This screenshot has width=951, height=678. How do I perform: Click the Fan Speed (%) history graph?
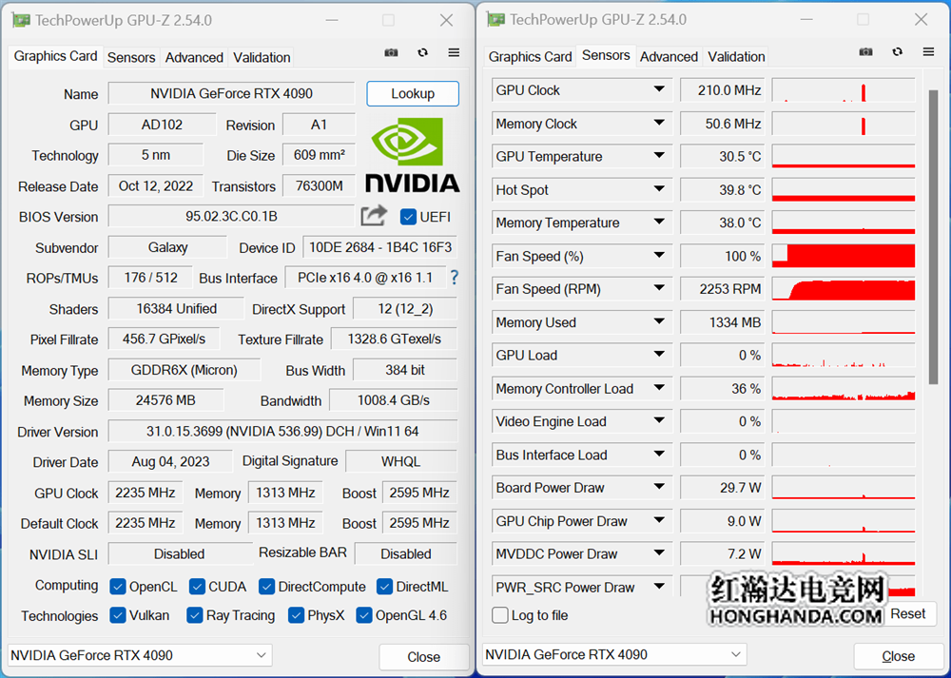[843, 255]
